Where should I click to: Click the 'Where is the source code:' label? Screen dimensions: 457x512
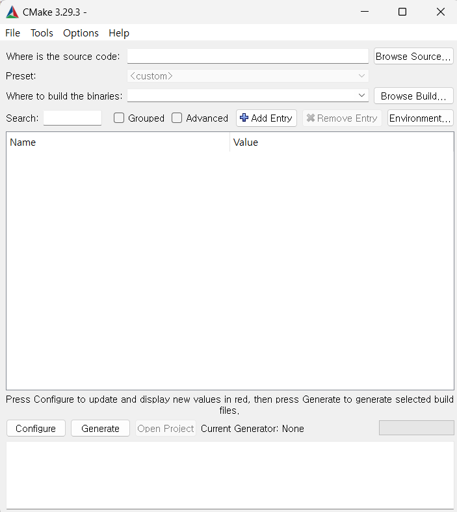(x=63, y=57)
